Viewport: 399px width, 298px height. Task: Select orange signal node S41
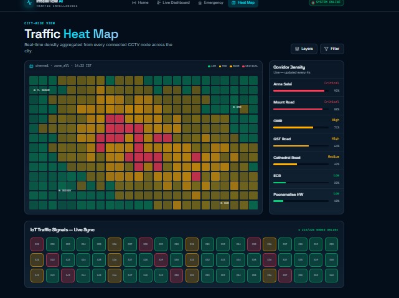click(37, 276)
